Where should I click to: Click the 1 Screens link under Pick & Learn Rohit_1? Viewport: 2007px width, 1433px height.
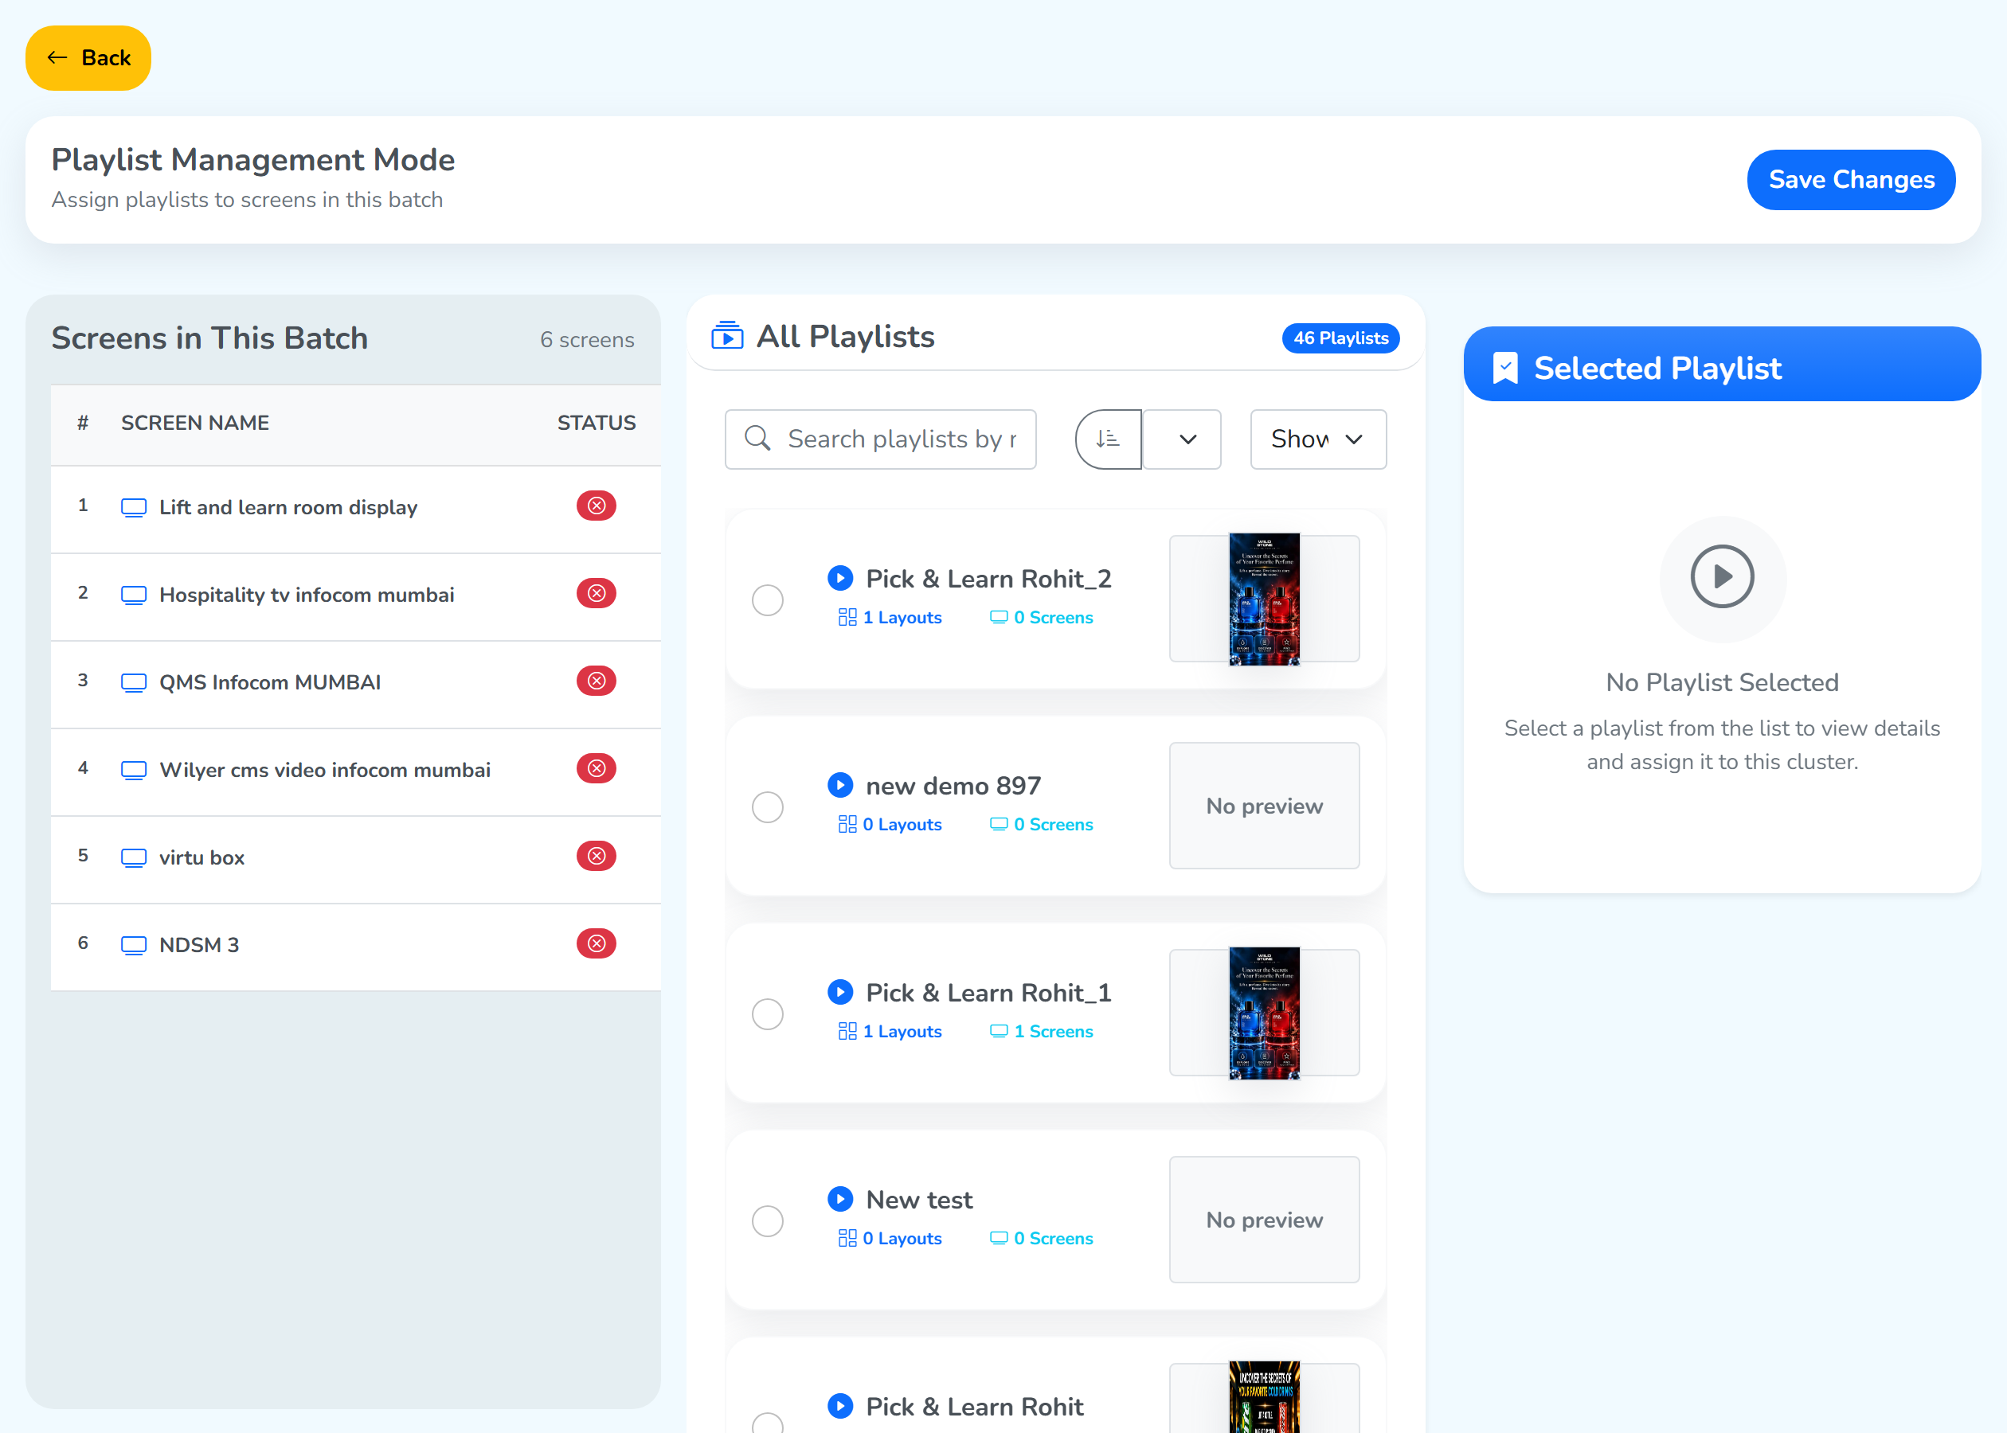point(1042,1032)
